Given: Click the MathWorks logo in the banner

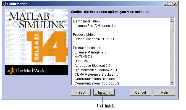Looking at the screenshot, I should 27,71.
